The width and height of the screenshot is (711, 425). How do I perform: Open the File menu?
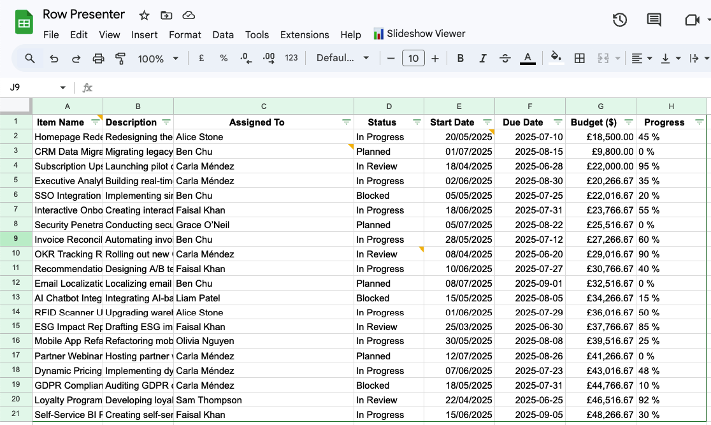pos(51,35)
